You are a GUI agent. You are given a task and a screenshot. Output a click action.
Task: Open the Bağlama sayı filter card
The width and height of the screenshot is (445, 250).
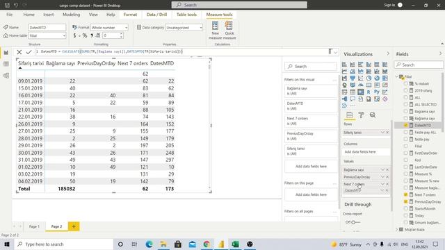click(x=311, y=91)
